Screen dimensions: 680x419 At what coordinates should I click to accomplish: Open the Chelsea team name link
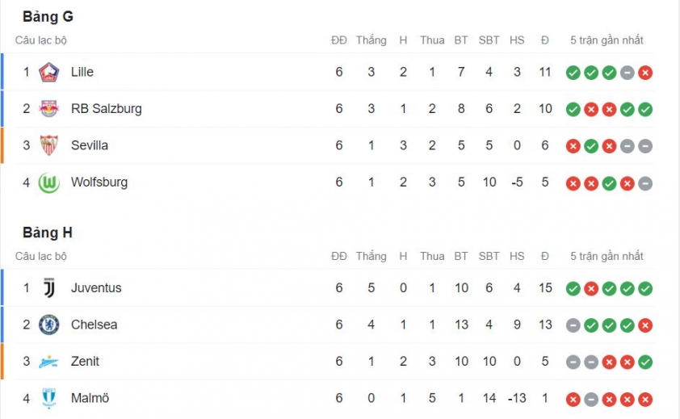[94, 325]
